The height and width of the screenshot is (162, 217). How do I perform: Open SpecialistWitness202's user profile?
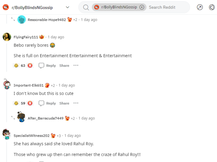pos(32,136)
